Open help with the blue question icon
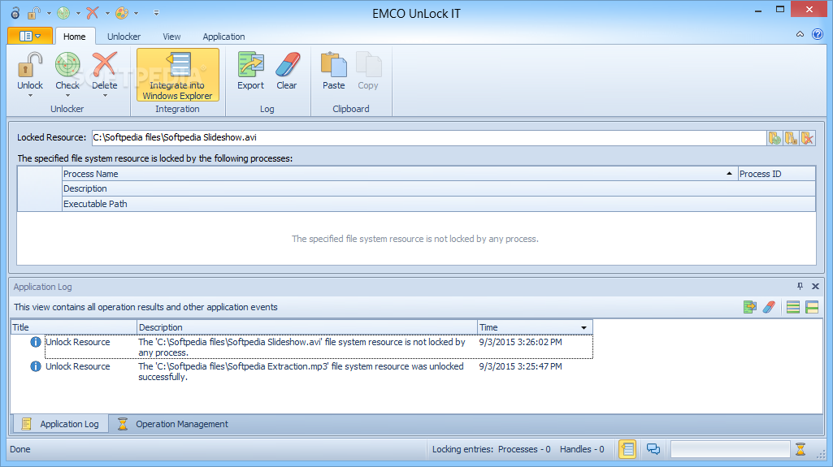The image size is (833, 467). 818,34
